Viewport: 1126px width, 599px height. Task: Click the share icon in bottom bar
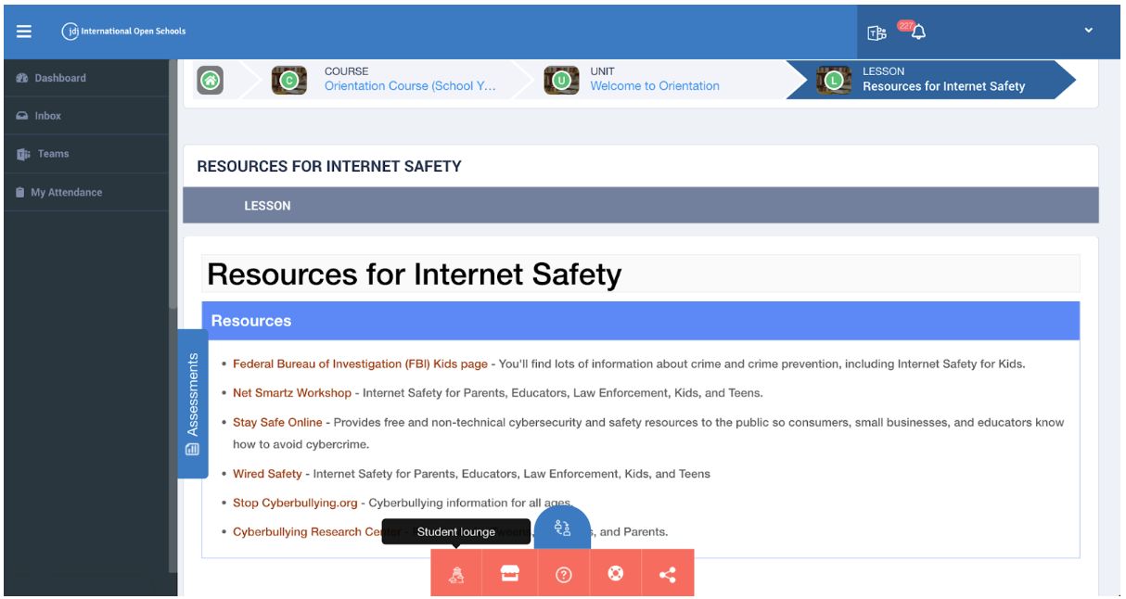(668, 574)
